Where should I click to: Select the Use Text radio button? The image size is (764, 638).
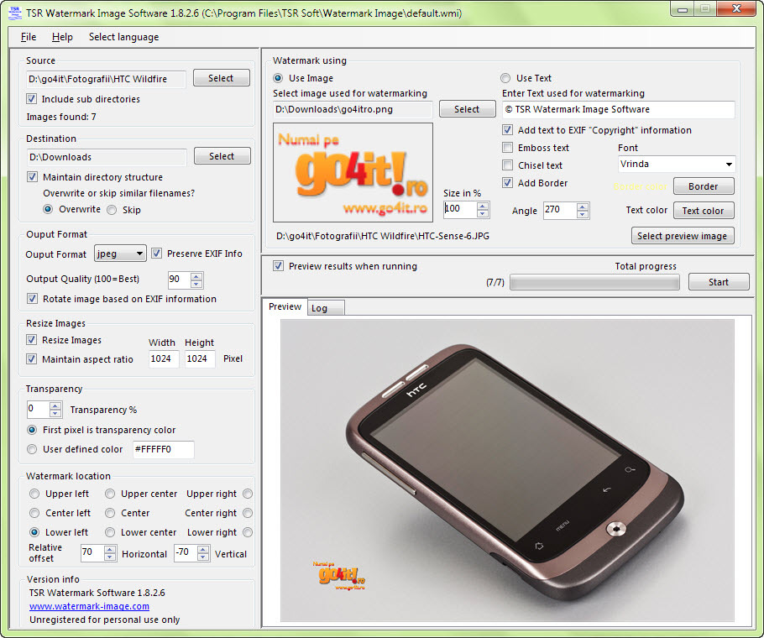pyautogui.click(x=505, y=78)
